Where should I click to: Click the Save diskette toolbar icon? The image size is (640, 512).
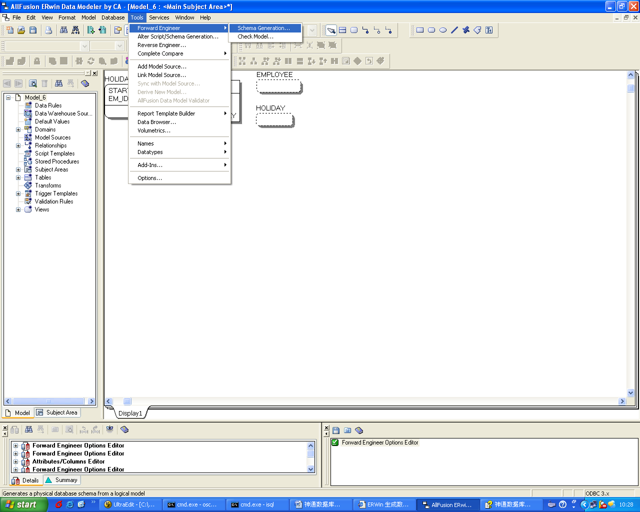coord(33,30)
